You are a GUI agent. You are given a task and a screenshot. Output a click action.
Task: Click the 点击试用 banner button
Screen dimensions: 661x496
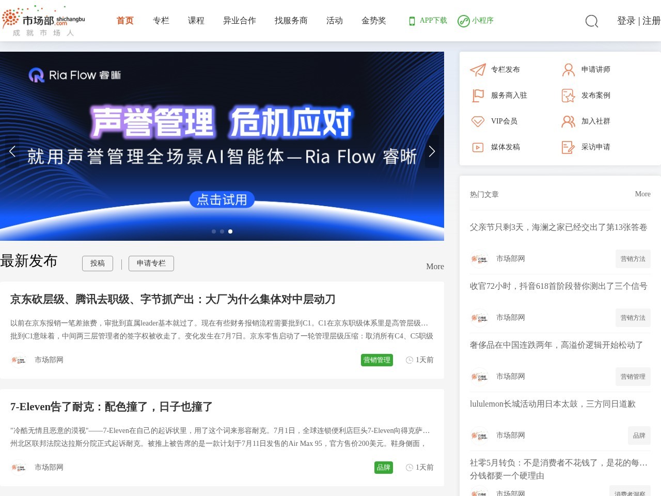222,199
